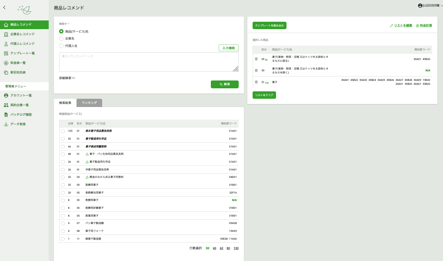443x261 pixels.
Task: Go to テンプレート一覧 in the sidebar
Action: 22,53
